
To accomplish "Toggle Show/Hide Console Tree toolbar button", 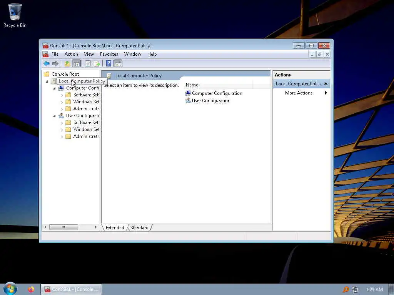I will click(x=77, y=64).
